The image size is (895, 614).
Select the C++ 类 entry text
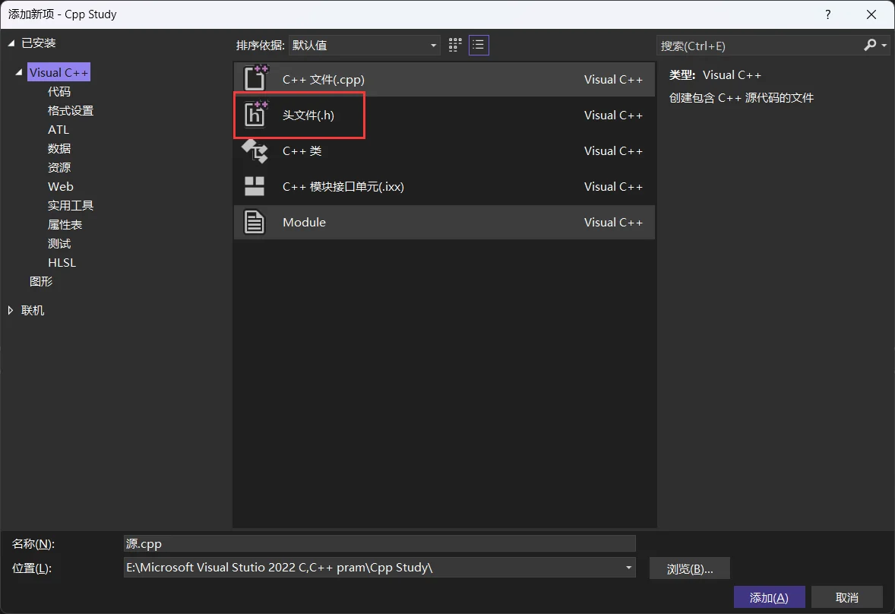(x=302, y=150)
